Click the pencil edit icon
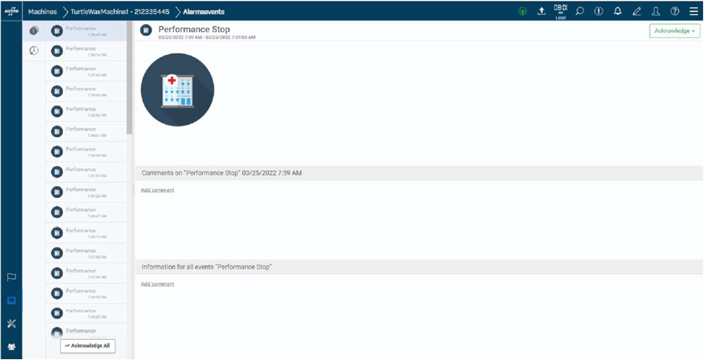 [637, 11]
